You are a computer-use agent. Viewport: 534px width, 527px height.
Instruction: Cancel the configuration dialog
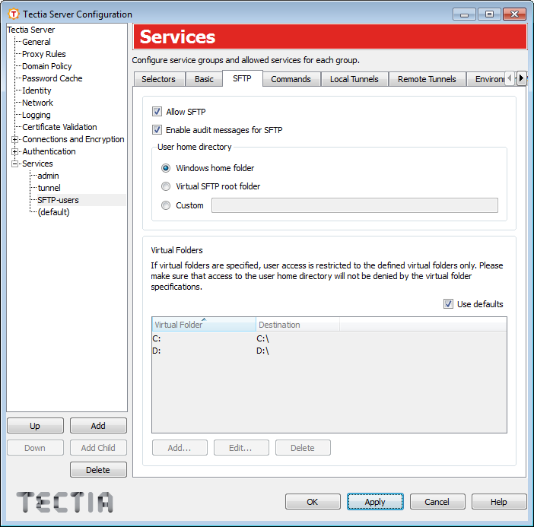[437, 502]
